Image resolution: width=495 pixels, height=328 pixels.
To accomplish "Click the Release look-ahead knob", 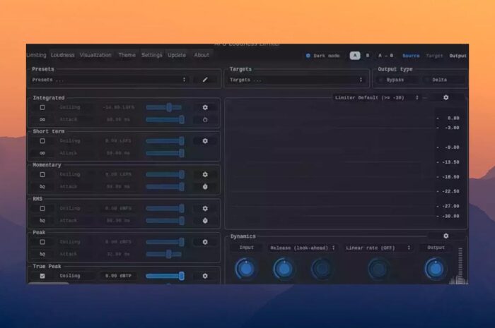I will point(284,269).
